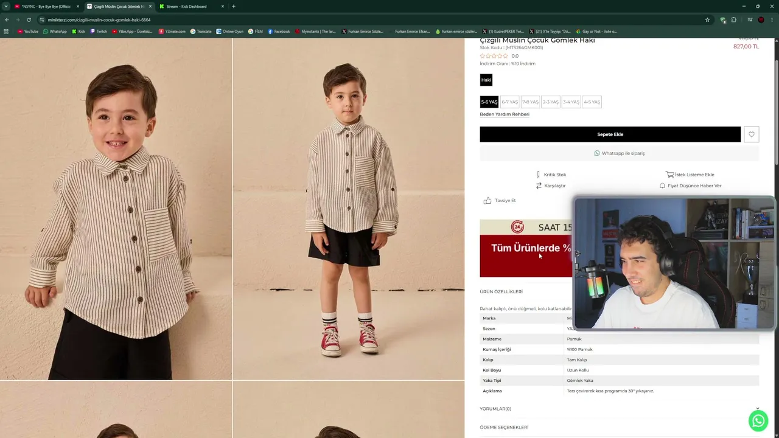Open the close-up smiling boy product photo
Image resolution: width=779 pixels, height=438 pixels.
point(116,209)
